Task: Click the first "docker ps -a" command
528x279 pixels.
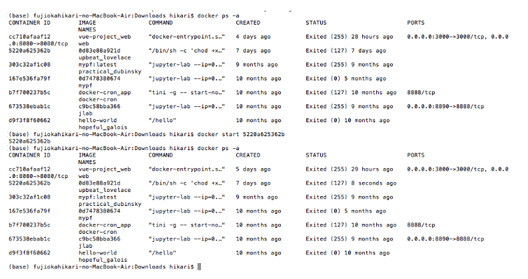Action: (218, 16)
